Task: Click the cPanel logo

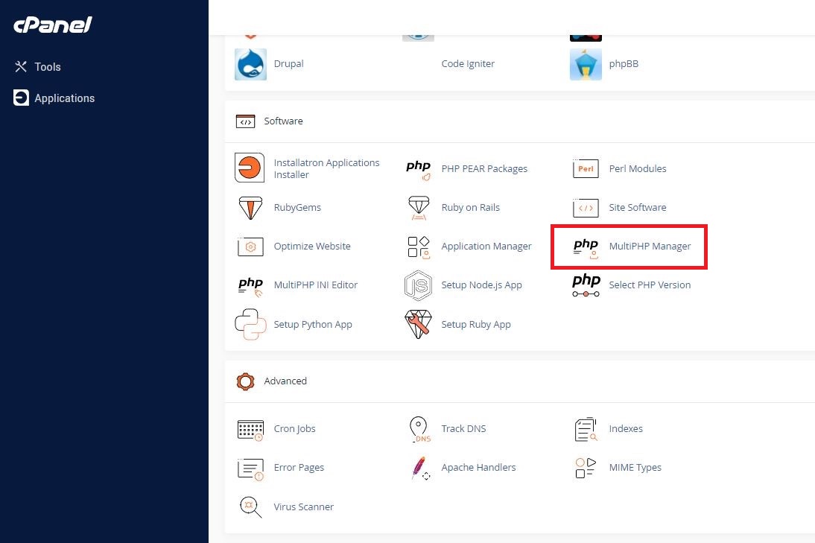Action: pyautogui.click(x=52, y=25)
